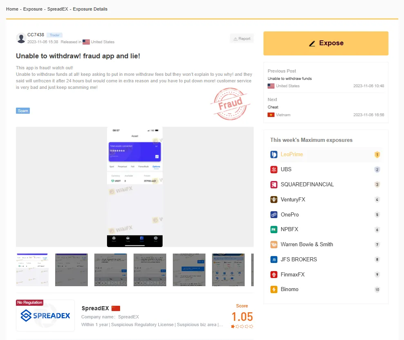Click the 2023-11-06 15:38 post timestamp
Image resolution: width=404 pixels, height=340 pixels.
coord(43,42)
